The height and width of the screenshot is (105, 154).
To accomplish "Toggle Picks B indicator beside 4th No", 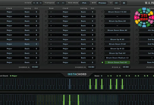I will [x=137, y=30].
